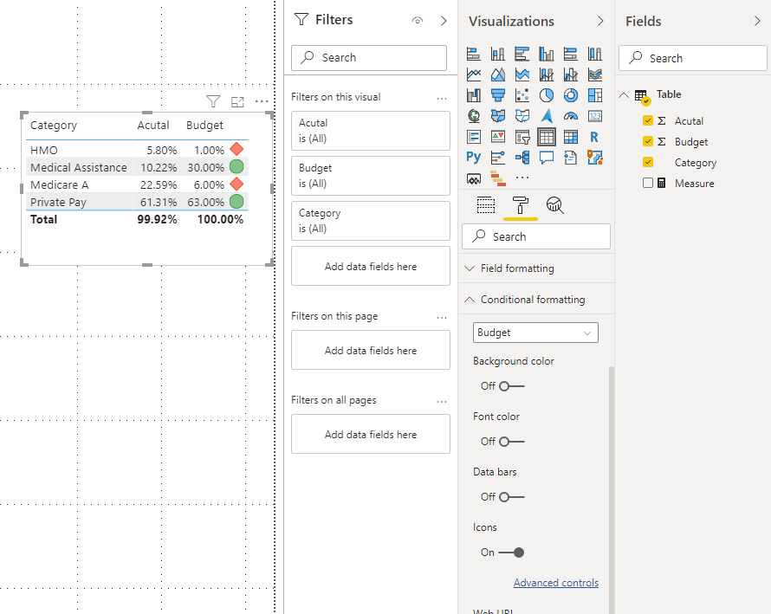Collapse the Conditional formatting section

coord(536,300)
